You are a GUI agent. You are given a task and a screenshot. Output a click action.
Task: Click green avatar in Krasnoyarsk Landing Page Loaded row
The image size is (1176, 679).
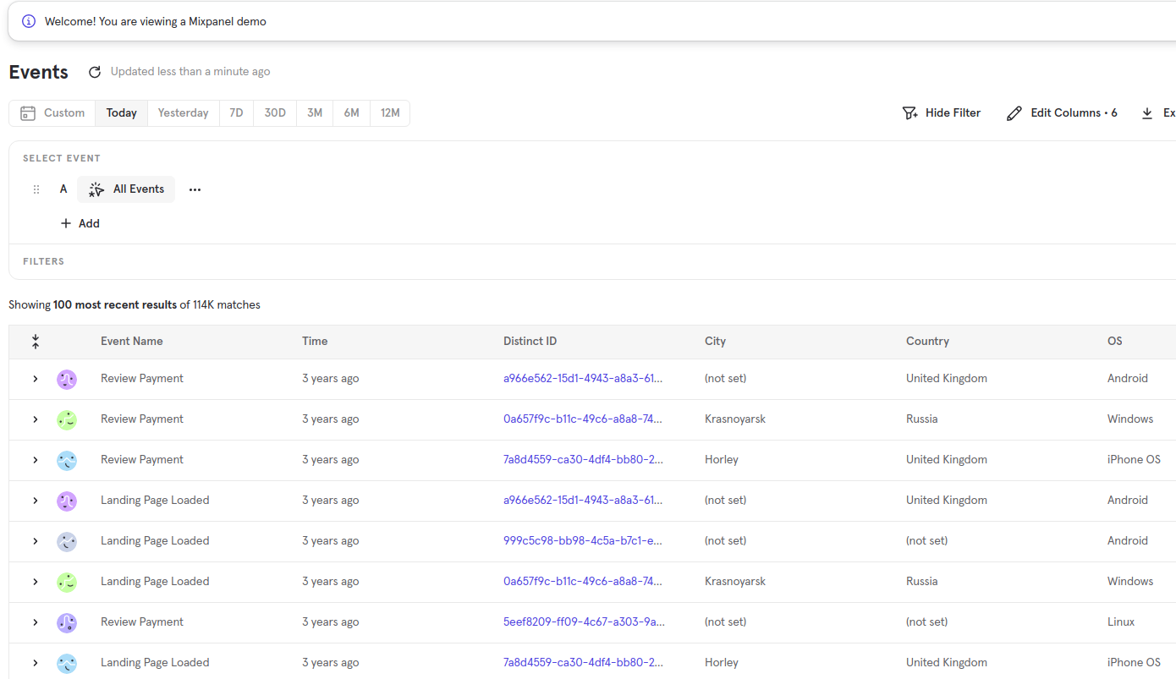point(67,582)
